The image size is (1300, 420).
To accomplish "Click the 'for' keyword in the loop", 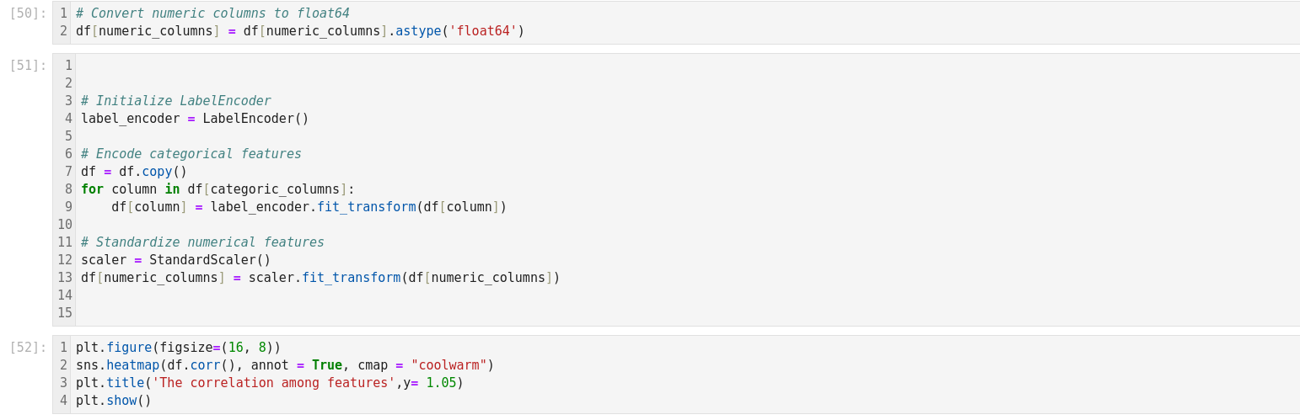I will coord(92,189).
